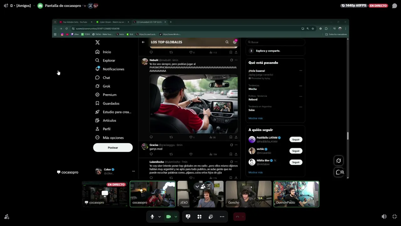Click the share screen icon
Screen dimensions: 401x226
tap(188, 217)
